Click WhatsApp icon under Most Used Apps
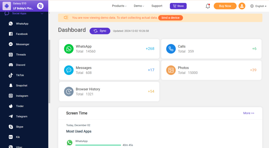 pyautogui.click(x=69, y=143)
